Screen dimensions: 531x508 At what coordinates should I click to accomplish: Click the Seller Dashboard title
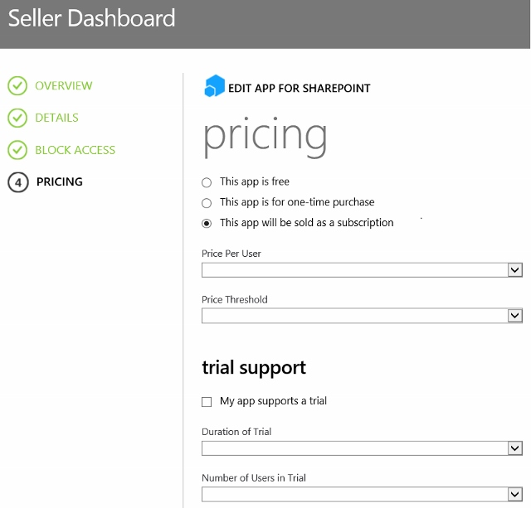pyautogui.click(x=91, y=18)
